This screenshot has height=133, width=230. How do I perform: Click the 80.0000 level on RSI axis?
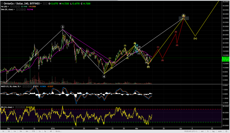tap(226, 106)
